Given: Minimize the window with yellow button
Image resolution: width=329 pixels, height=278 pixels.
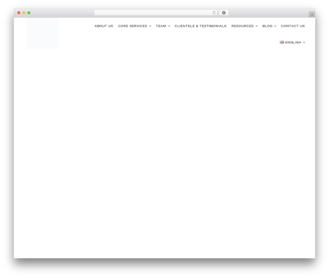Looking at the screenshot, I should point(24,12).
